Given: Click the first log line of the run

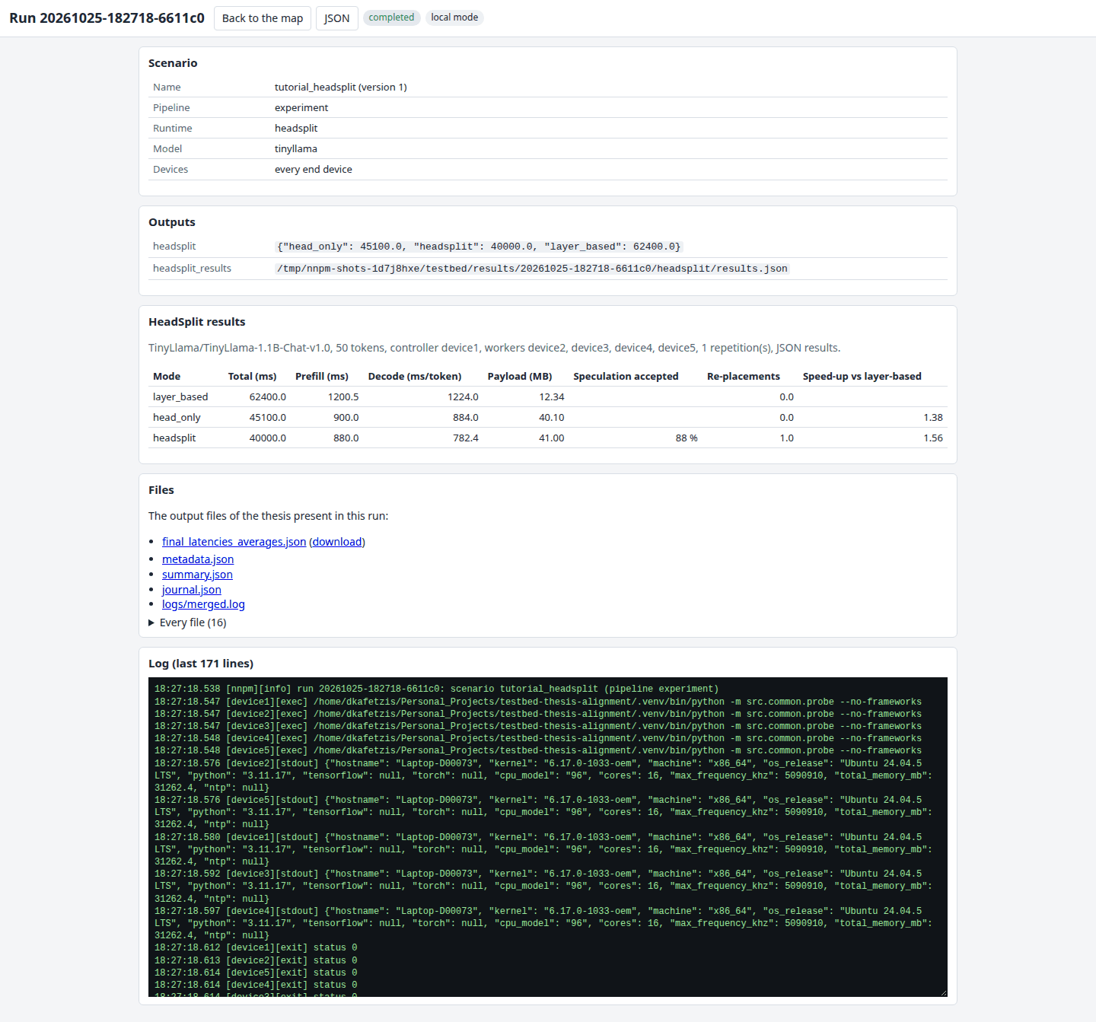Looking at the screenshot, I should point(436,689).
